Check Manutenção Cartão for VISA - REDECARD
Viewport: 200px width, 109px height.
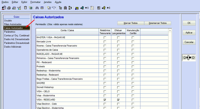click(133, 100)
